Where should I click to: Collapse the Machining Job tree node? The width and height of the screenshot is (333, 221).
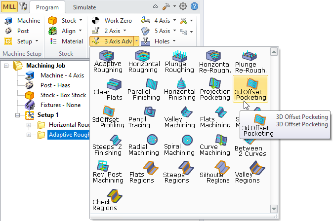[6, 66]
